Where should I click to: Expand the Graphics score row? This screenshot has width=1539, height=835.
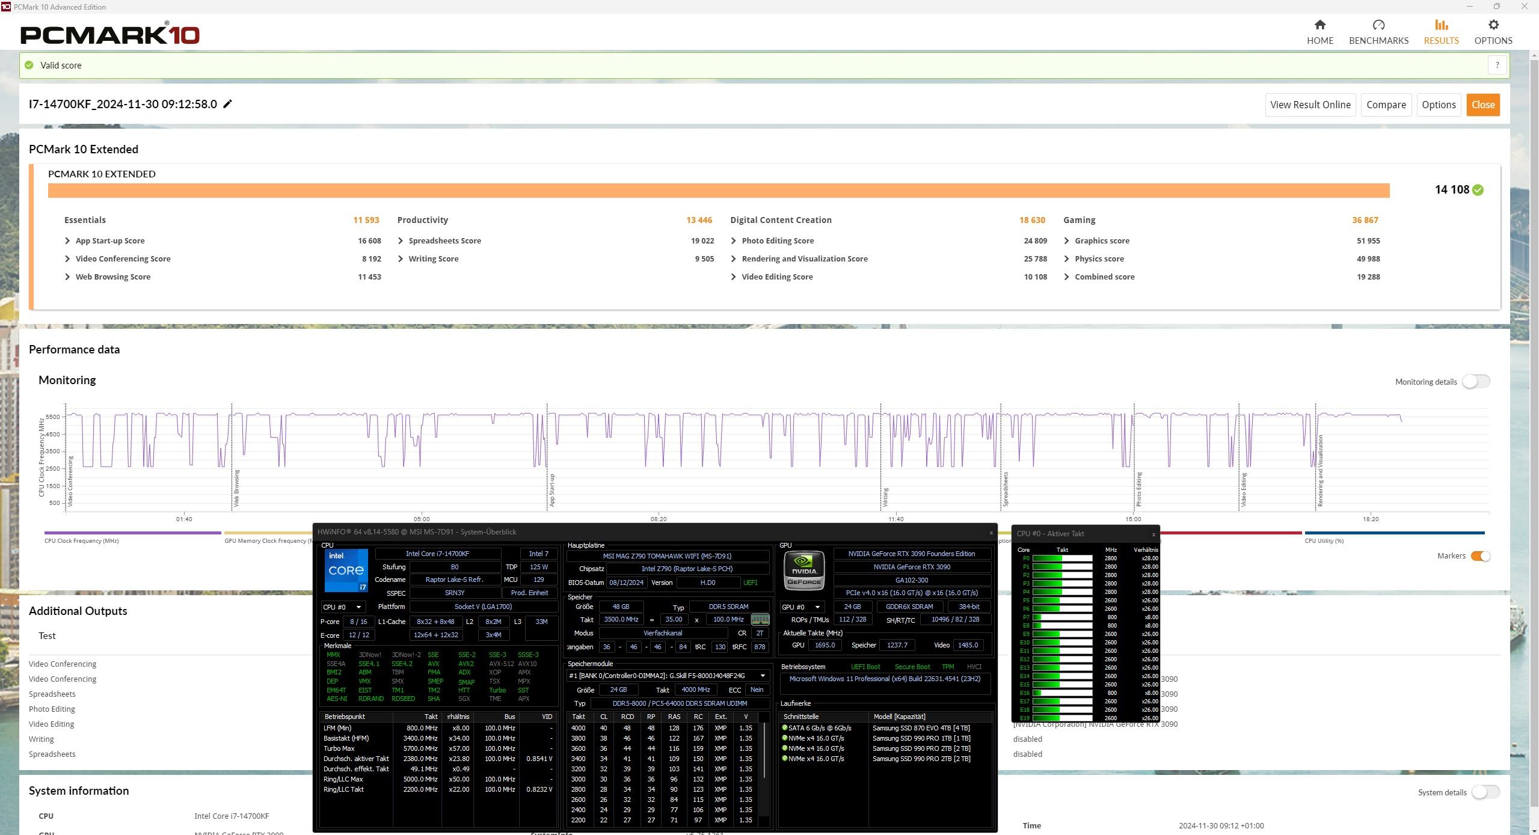[1066, 241]
